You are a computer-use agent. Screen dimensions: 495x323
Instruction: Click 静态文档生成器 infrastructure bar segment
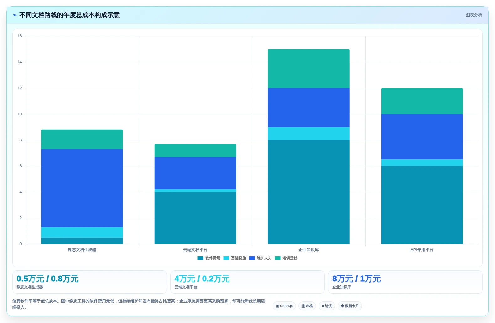click(x=82, y=232)
